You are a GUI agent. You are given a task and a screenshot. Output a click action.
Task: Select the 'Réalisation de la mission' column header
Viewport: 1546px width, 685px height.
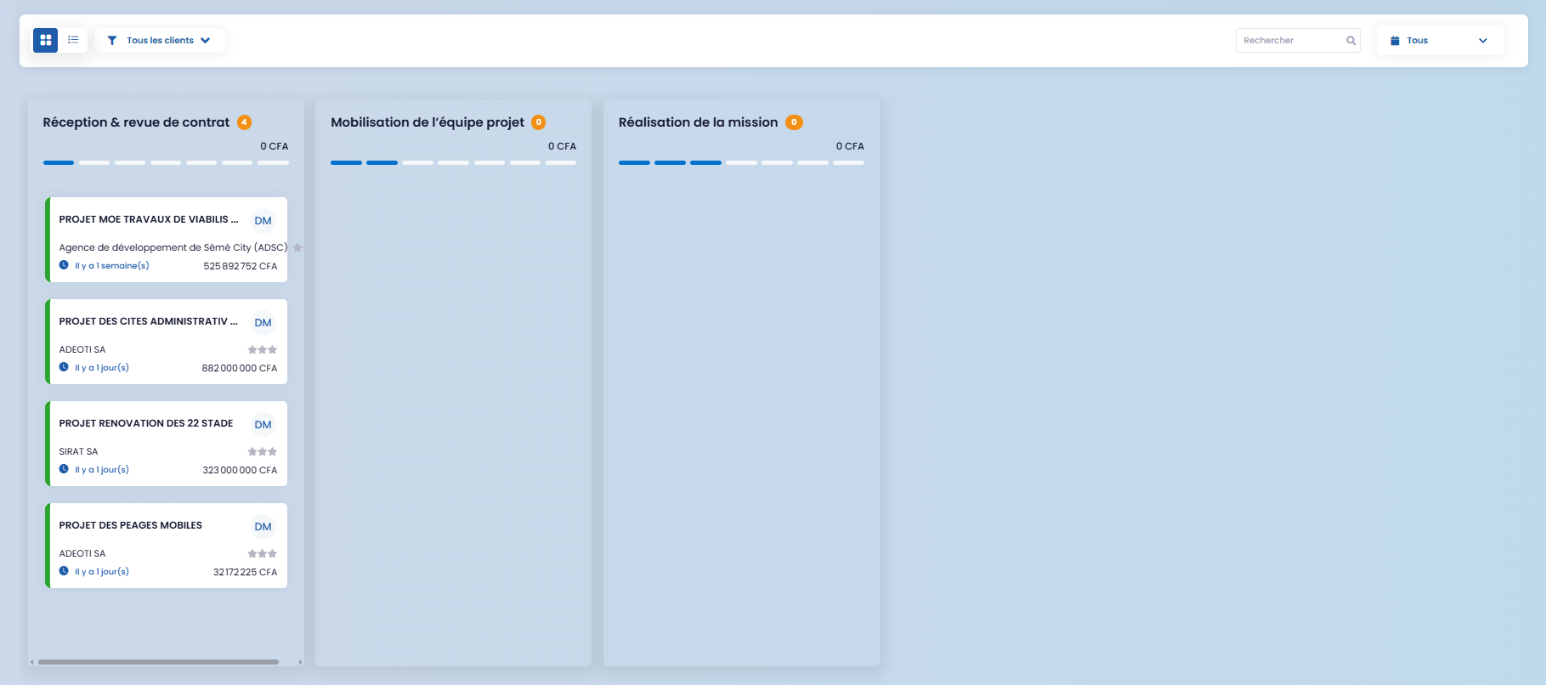coord(698,122)
